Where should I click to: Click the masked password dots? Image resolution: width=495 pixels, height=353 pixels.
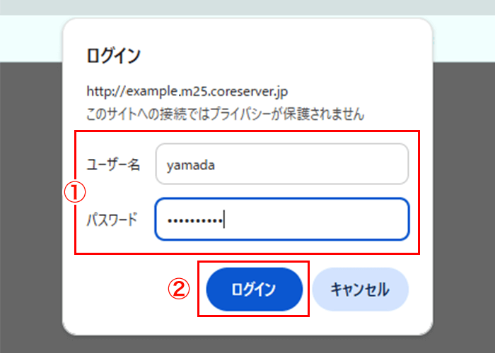pyautogui.click(x=194, y=220)
